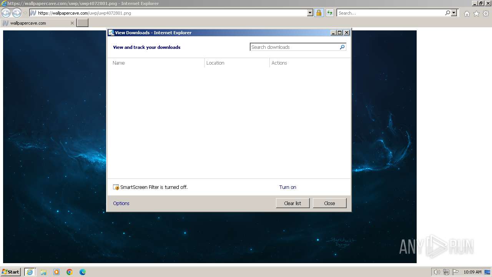Viewport: 492px width, 277px height.
Task: Open downloads Options link
Action: (x=121, y=204)
